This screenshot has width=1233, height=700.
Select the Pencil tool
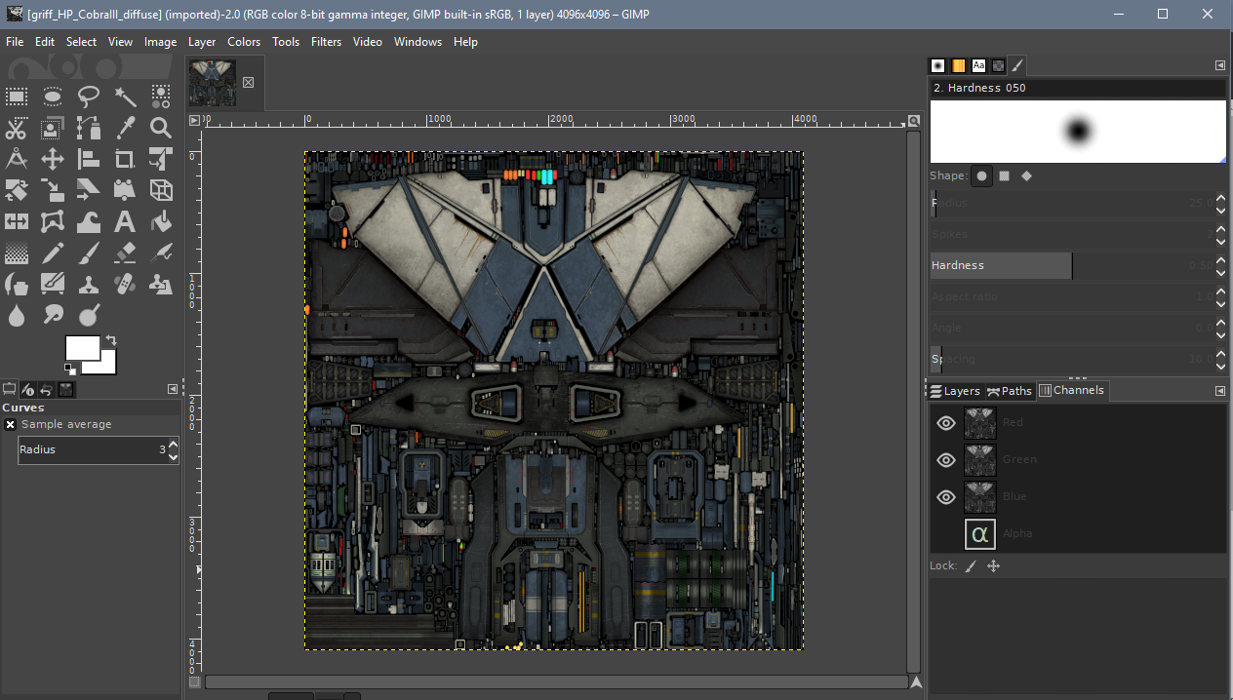click(x=53, y=253)
